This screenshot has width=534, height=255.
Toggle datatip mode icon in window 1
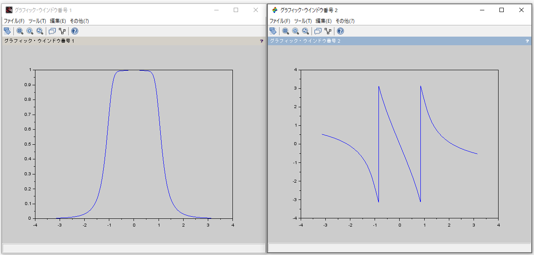point(52,31)
